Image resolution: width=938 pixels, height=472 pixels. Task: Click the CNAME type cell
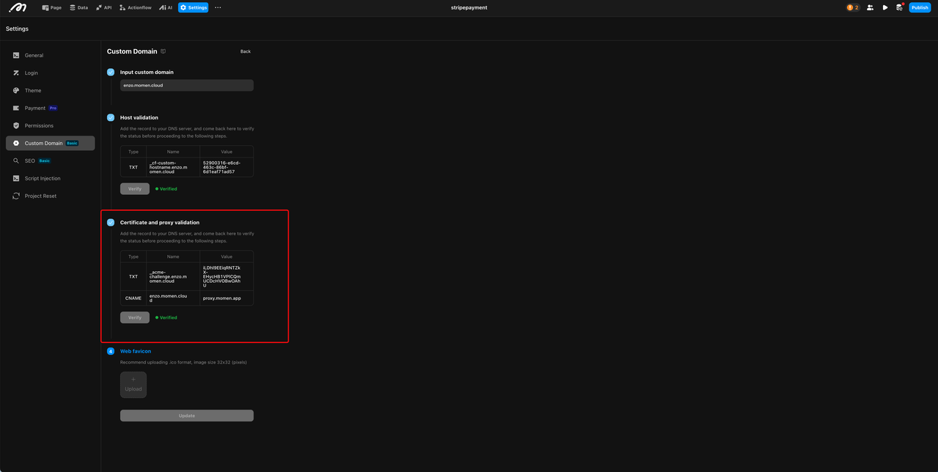click(133, 298)
